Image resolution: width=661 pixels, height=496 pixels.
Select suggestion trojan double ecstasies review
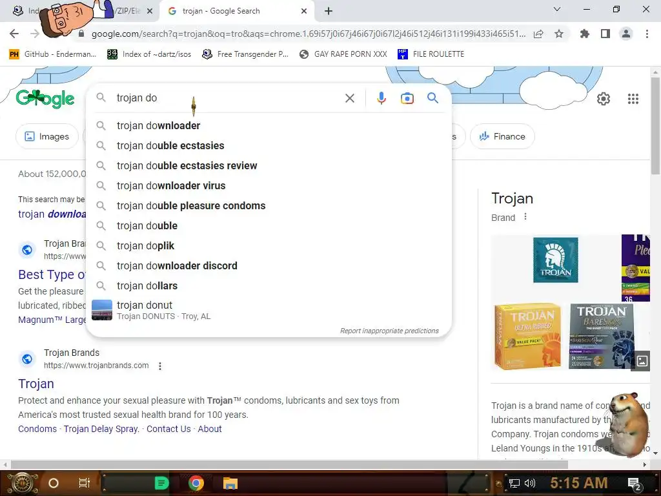coord(269,166)
